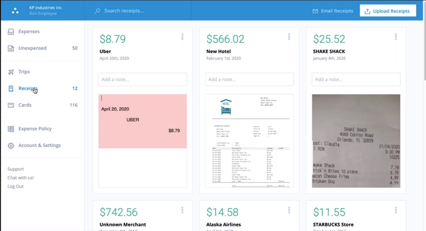The image size is (426, 231).
Task: Click the Alaska Airlines merchant name
Action: tap(224, 225)
